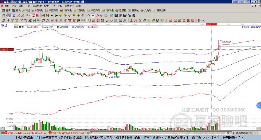Click the scrollbar left arrow button

92,133
